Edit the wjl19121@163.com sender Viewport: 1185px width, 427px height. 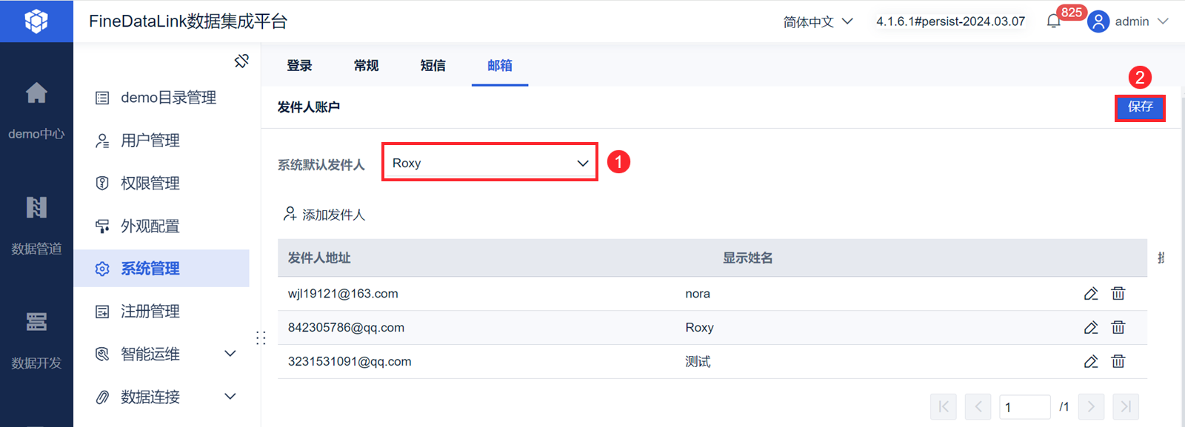[x=1091, y=294]
